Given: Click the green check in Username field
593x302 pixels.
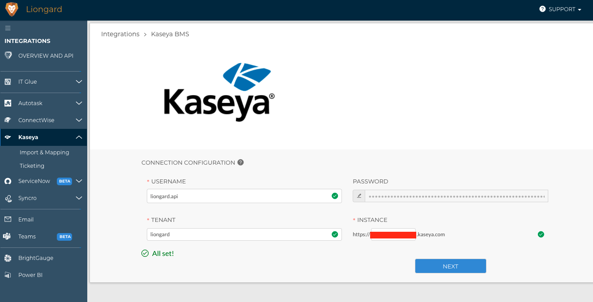Looking at the screenshot, I should [335, 196].
